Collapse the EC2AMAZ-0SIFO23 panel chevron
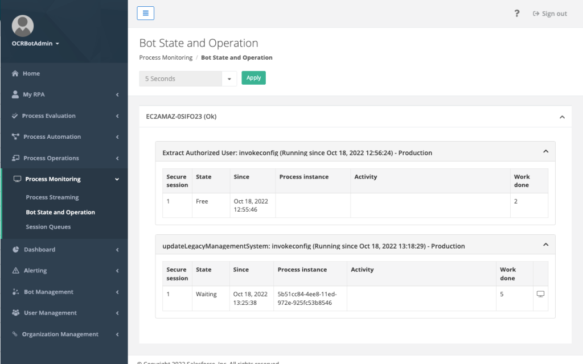This screenshot has height=364, width=583. [562, 117]
